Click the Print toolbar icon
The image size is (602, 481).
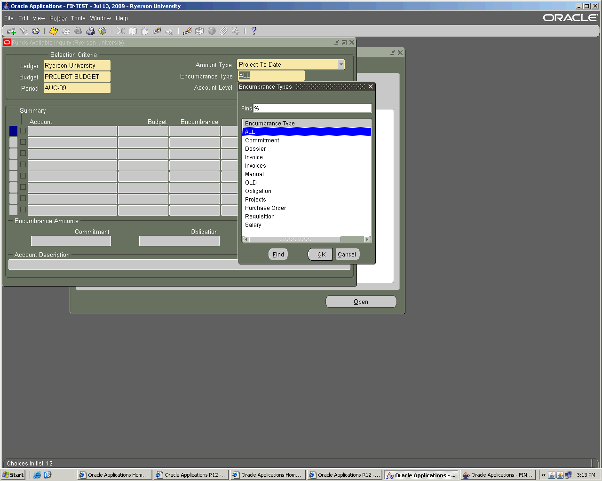pos(90,31)
